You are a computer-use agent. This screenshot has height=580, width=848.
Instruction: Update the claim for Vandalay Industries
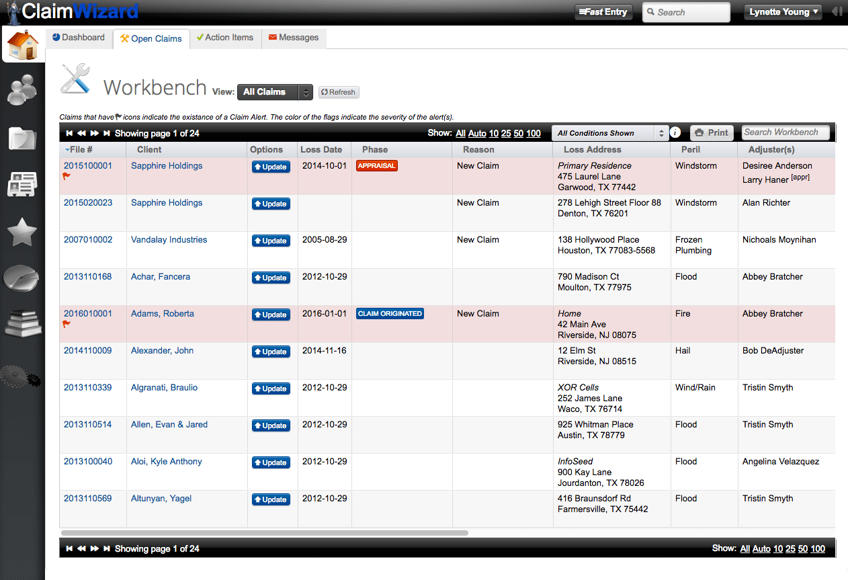[x=271, y=241]
